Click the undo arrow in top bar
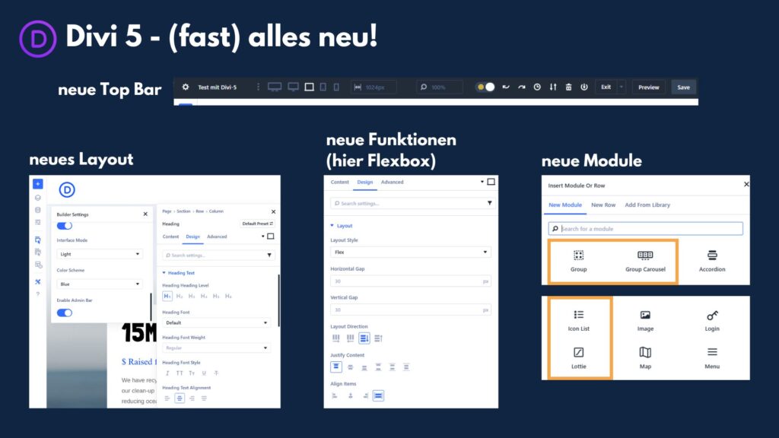779x438 pixels. coord(506,87)
